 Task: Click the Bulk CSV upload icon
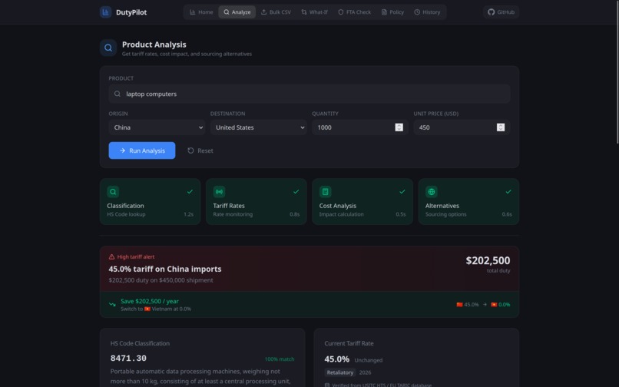263,12
